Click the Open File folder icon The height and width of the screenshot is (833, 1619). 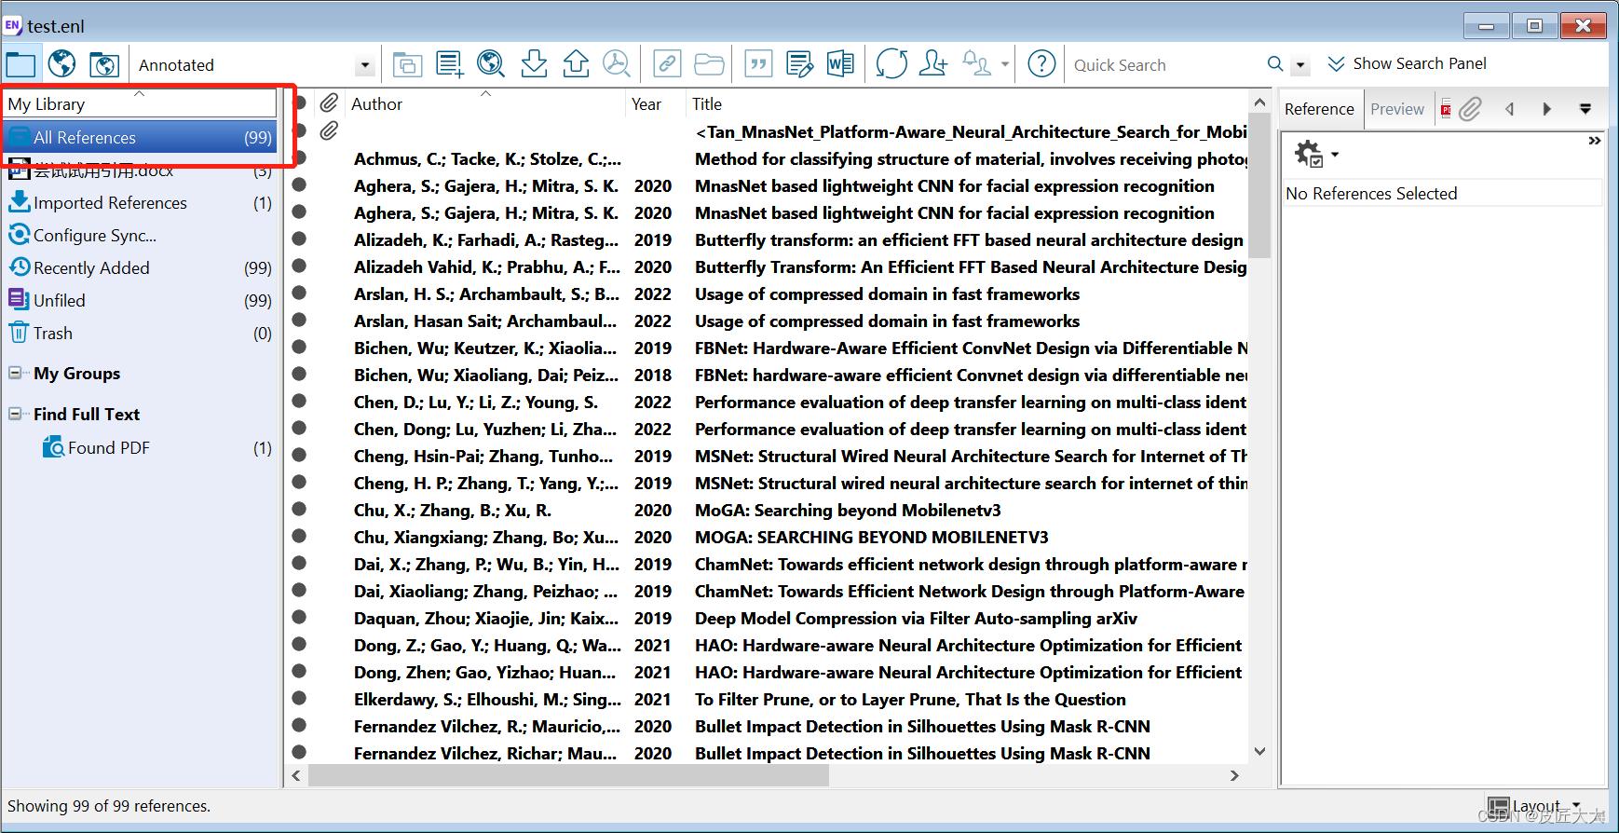[709, 64]
